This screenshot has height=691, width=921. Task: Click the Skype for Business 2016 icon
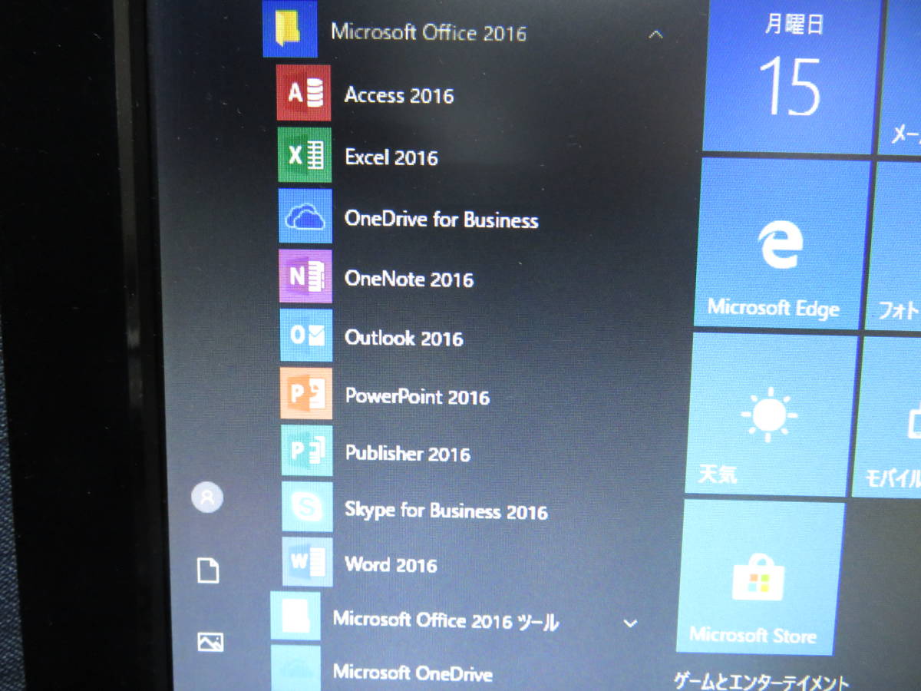[307, 507]
